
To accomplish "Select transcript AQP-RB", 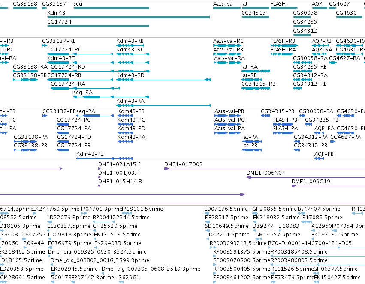I will click(322, 41).
